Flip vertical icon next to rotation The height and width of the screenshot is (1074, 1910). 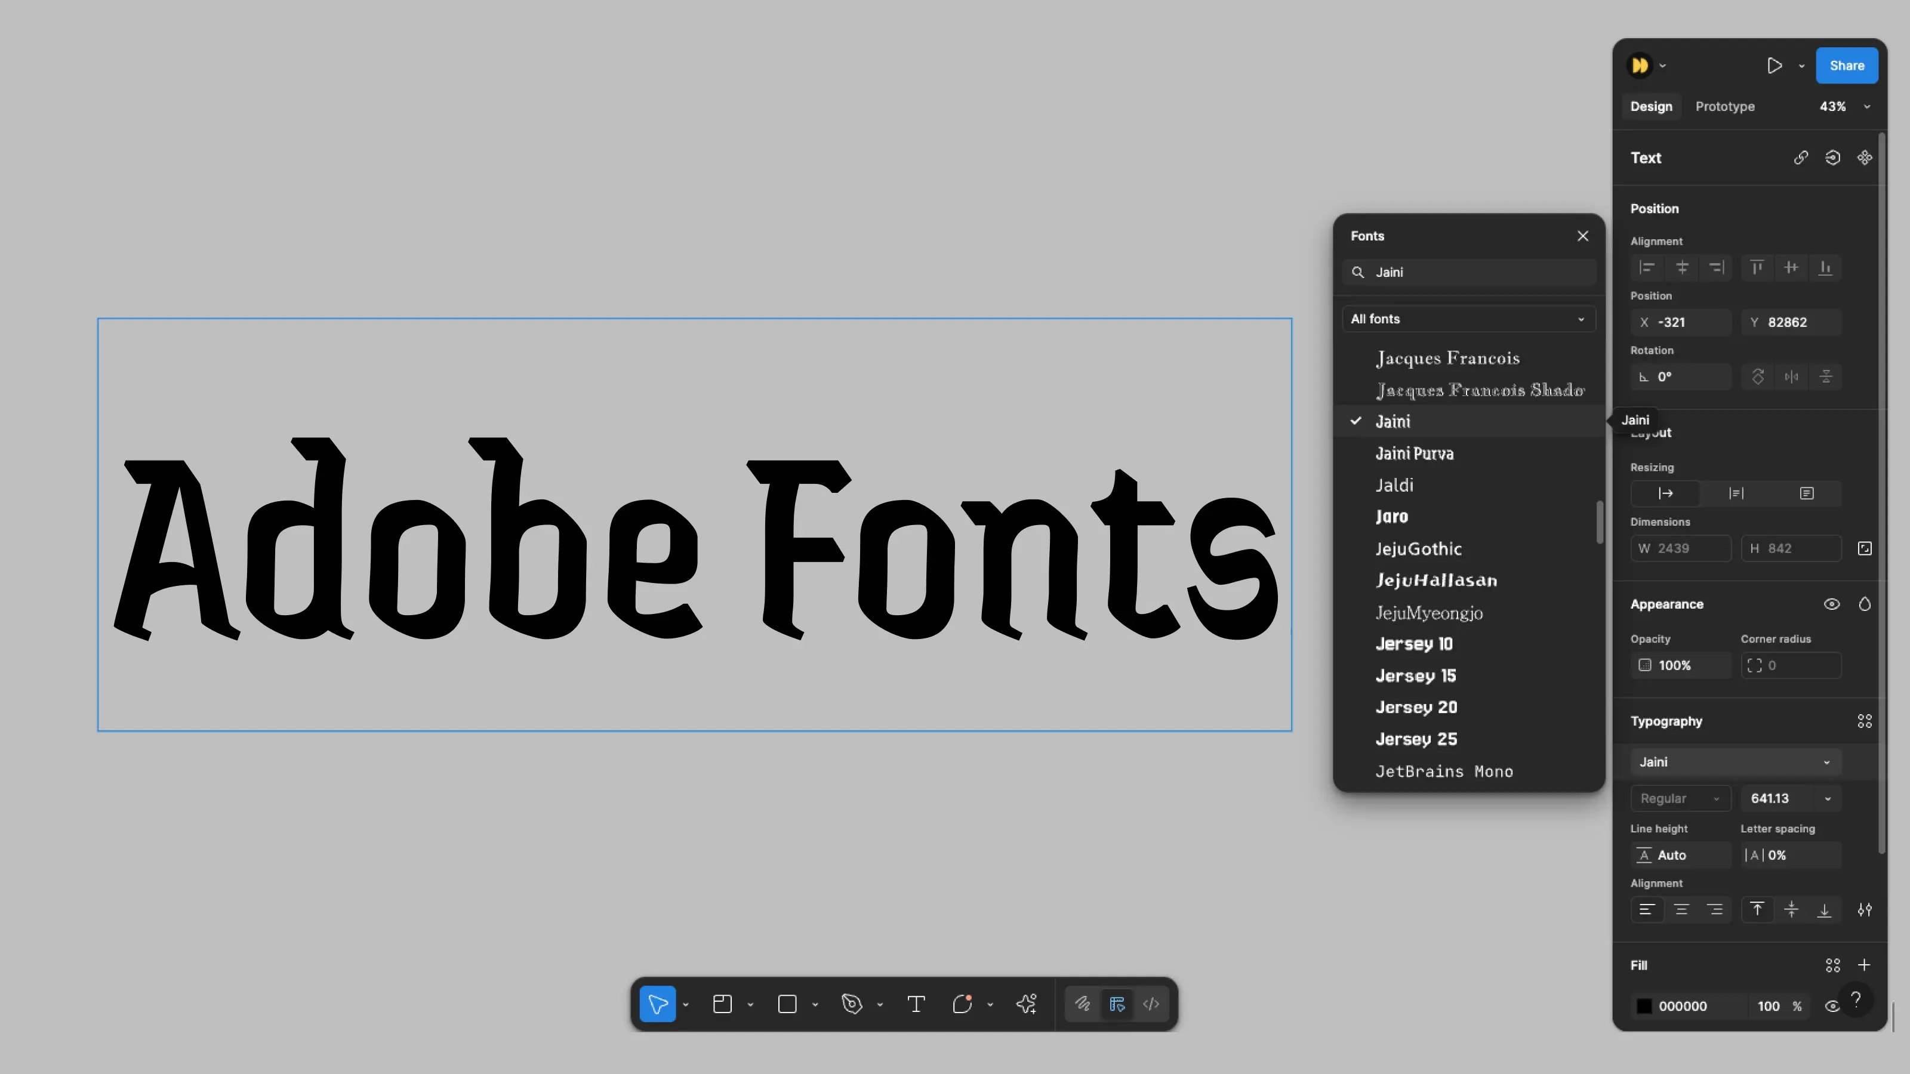click(x=1825, y=377)
